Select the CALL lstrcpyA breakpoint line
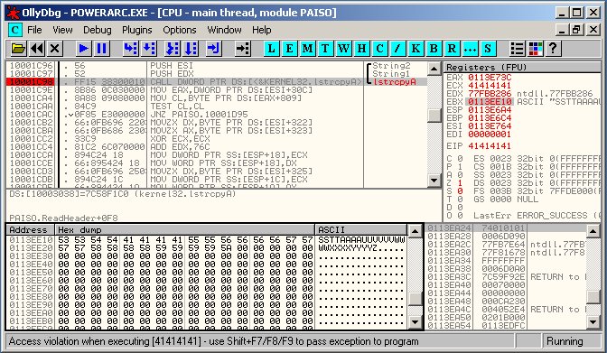This screenshot has height=353, width=607. coord(217,81)
